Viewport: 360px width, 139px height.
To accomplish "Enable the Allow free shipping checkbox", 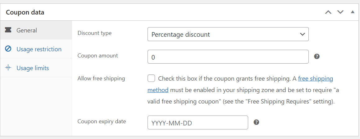I will click(151, 78).
